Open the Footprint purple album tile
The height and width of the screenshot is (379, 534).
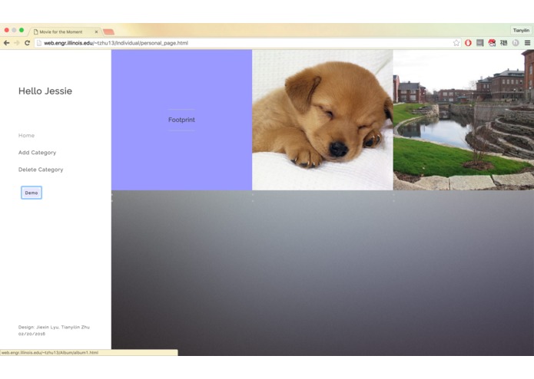coord(181,120)
